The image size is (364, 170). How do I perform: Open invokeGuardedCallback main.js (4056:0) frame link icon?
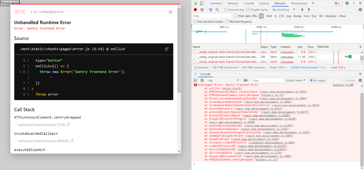coord(72,141)
